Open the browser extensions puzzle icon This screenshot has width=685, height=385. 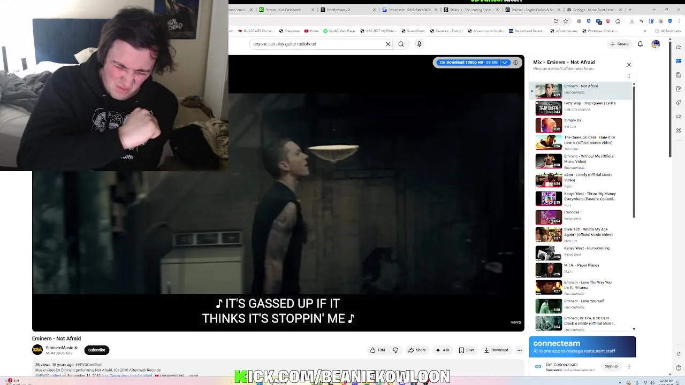point(618,21)
